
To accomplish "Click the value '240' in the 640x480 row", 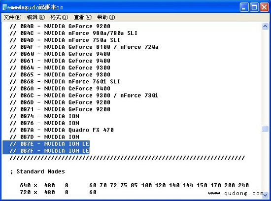I will pos(243,185).
